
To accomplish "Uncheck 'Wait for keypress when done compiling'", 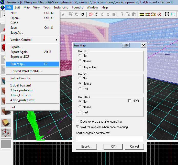I will 78,127.
